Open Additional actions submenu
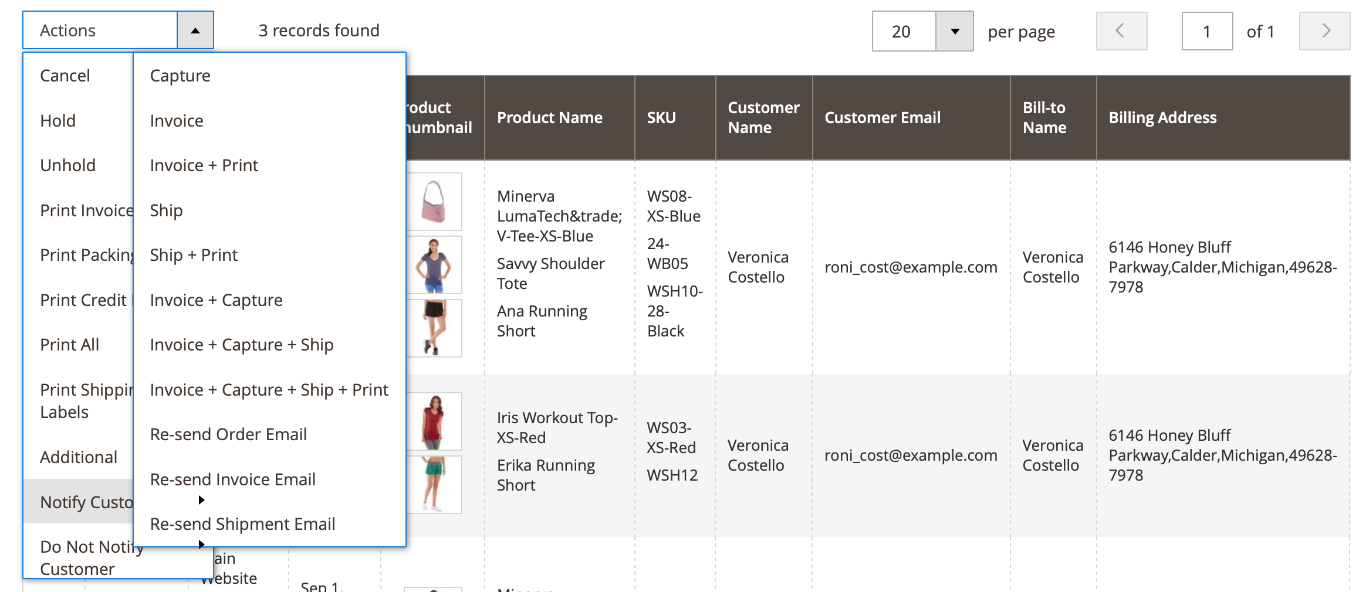 tap(78, 457)
